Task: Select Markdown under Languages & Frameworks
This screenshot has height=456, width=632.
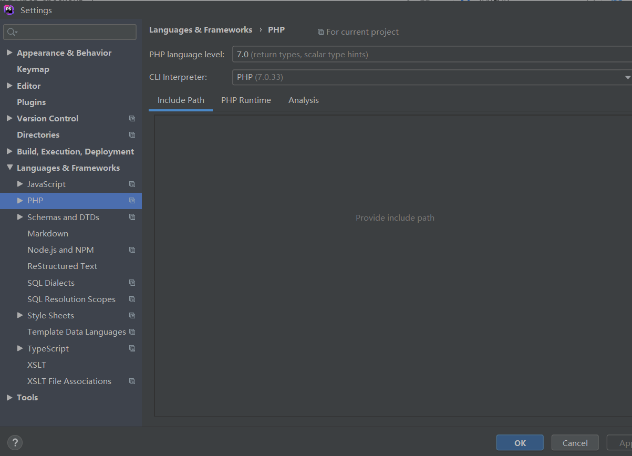Action: tap(48, 233)
